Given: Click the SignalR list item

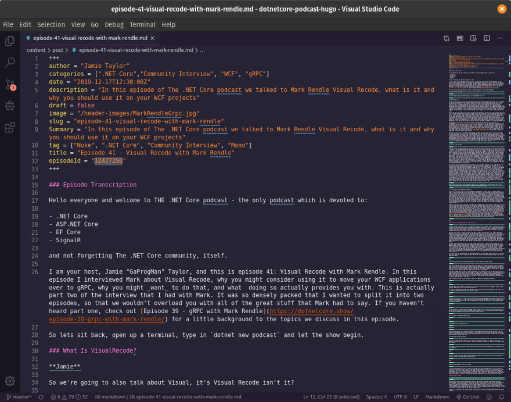Looking at the screenshot, I should [x=64, y=241].
